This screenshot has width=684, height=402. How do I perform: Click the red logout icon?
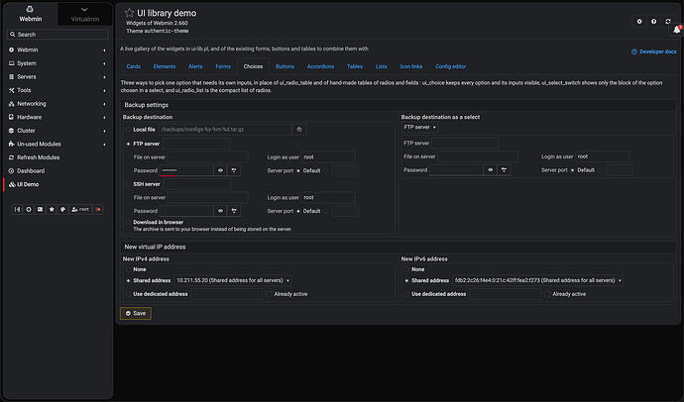click(98, 210)
